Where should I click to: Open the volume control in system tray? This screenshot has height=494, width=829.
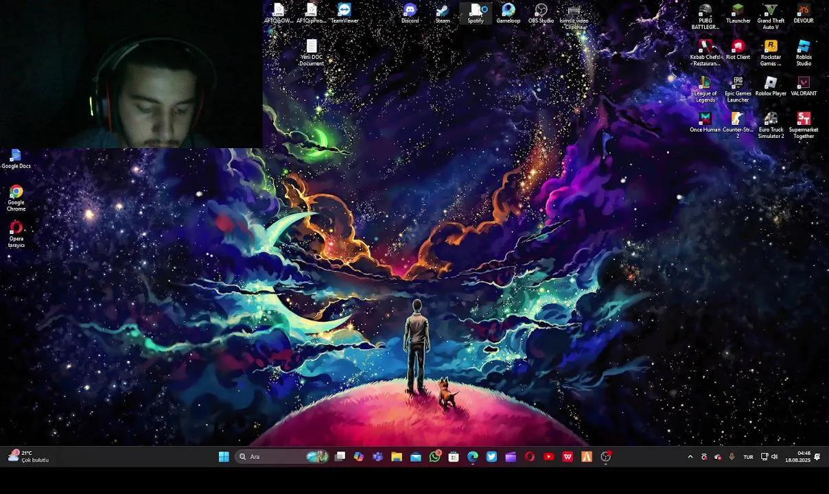click(x=775, y=457)
